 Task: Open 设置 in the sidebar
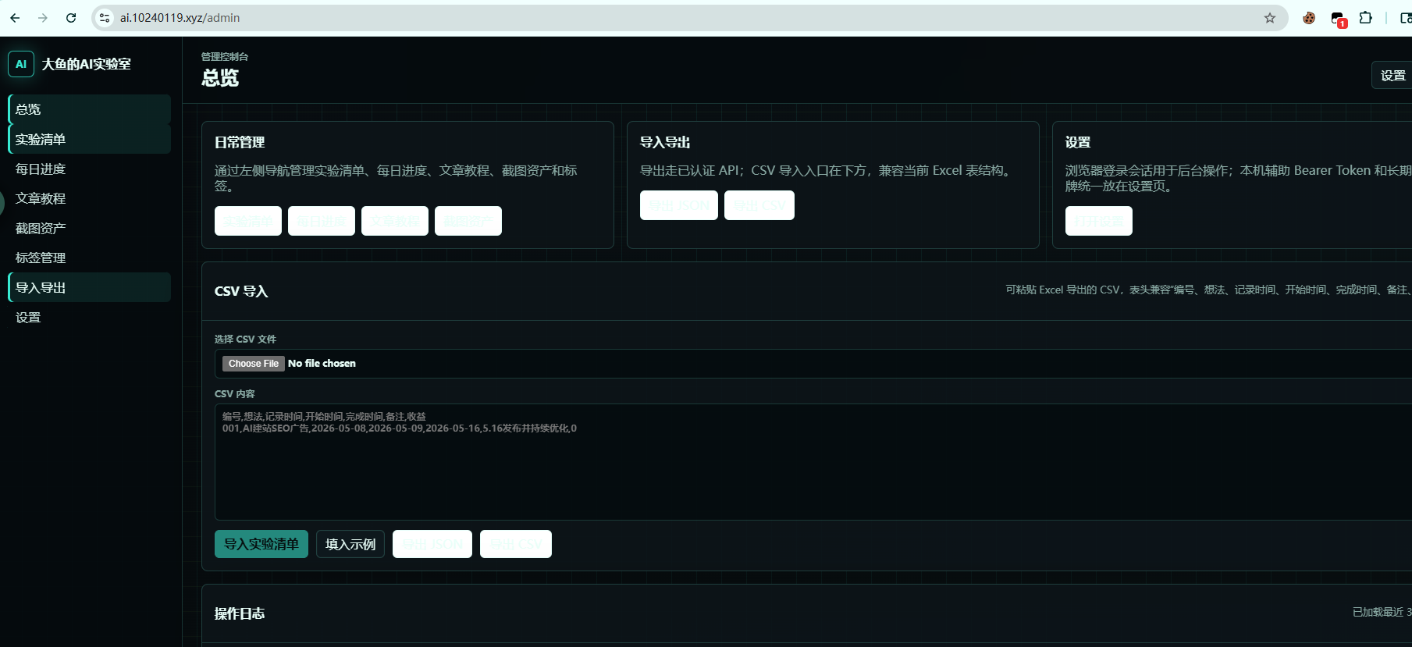[89, 317]
